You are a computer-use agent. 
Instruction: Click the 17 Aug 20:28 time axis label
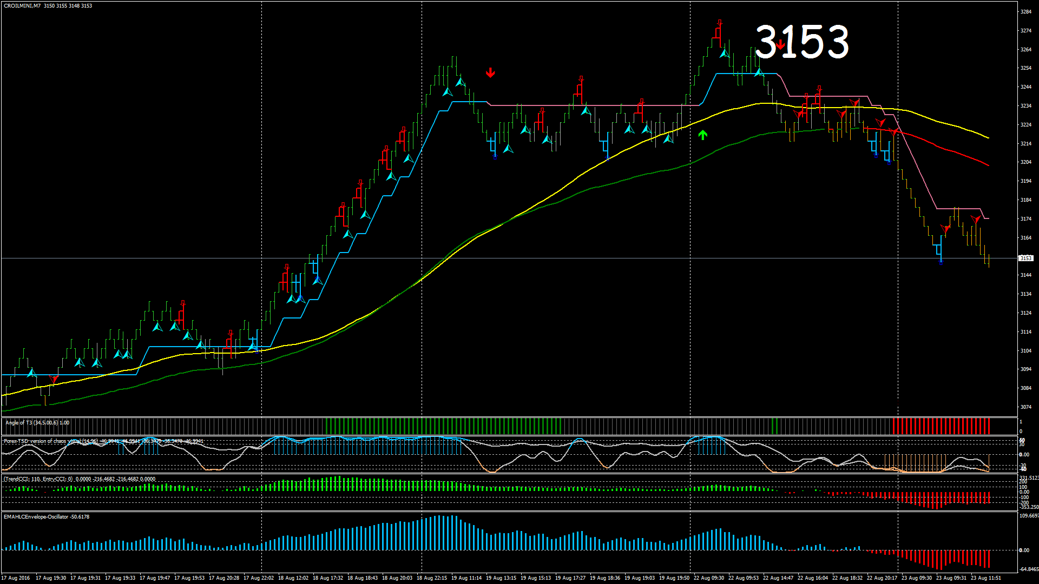(224, 578)
